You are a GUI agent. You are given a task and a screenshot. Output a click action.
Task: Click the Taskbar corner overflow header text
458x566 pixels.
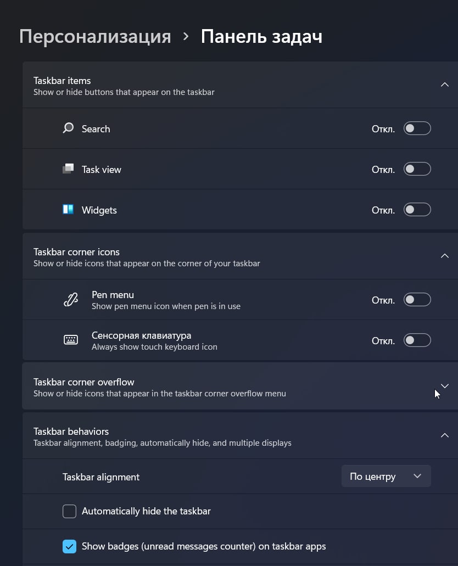coord(84,382)
